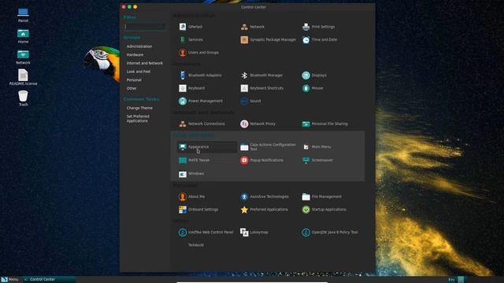Image resolution: width=504 pixels, height=283 pixels.
Task: Open the Texdoctk entry
Action: [196, 244]
